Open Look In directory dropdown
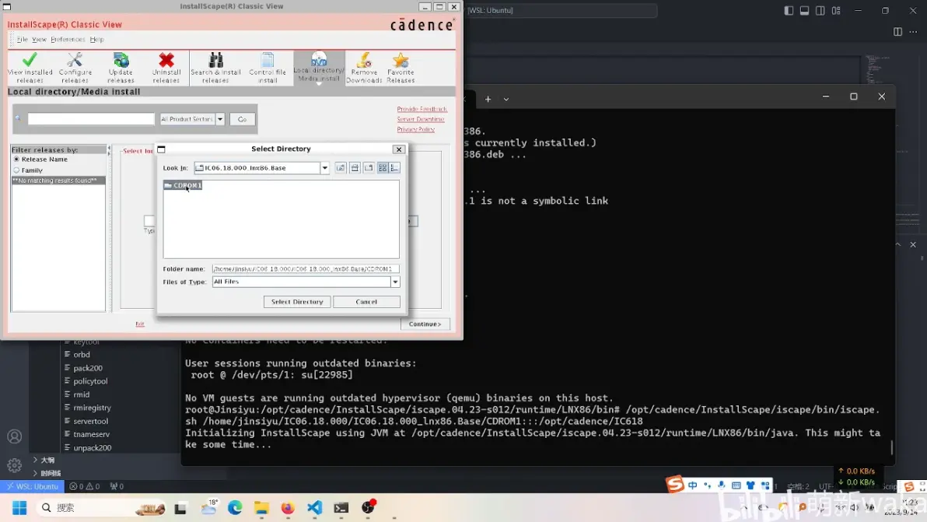Screen dimensions: 927x522 click(x=324, y=168)
